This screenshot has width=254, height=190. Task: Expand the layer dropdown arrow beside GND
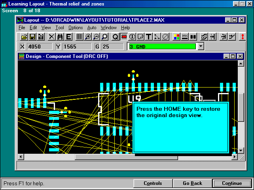tap(201, 47)
